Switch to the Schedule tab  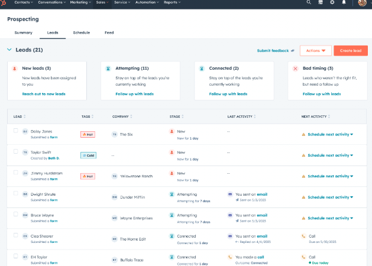[x=82, y=33]
